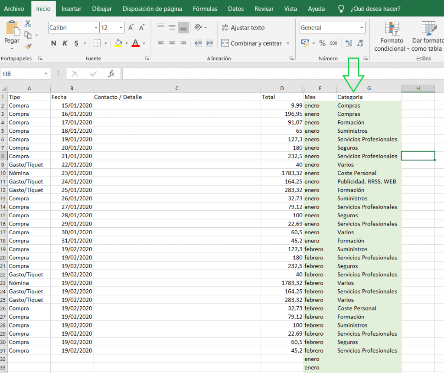Image resolution: width=444 pixels, height=373 pixels.
Task: Click Dar formato como tabla
Action: [428, 37]
